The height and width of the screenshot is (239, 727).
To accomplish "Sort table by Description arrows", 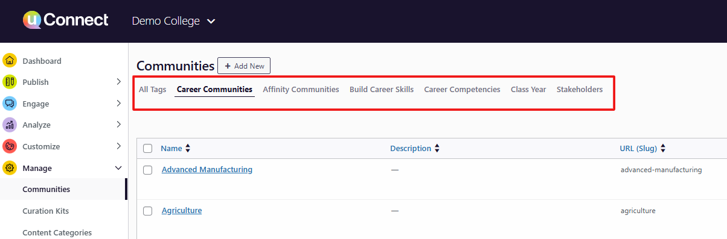I will coord(437,148).
